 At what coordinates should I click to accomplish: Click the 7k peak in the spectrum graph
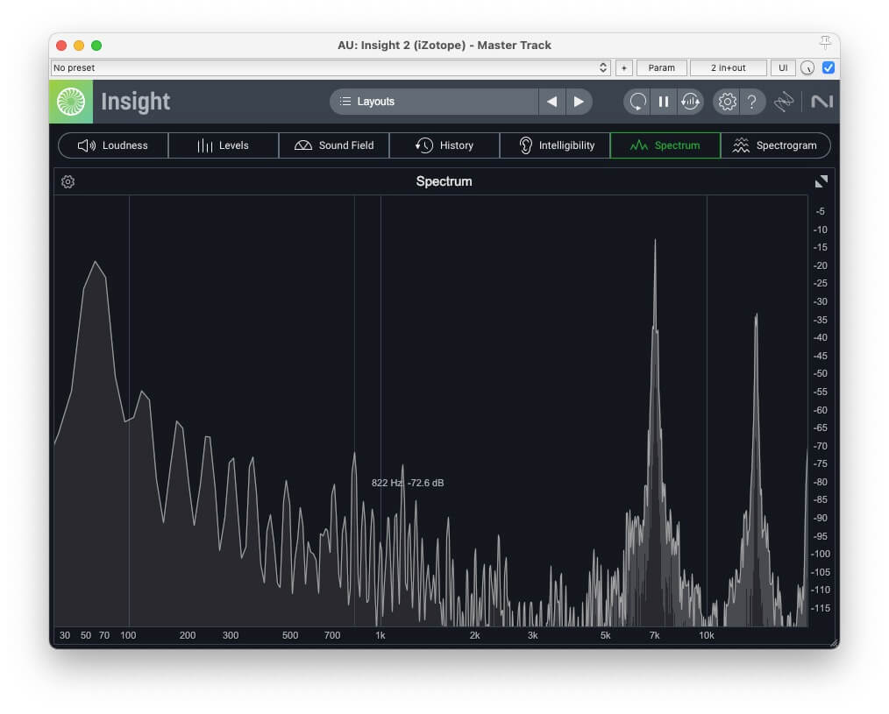pyautogui.click(x=655, y=242)
